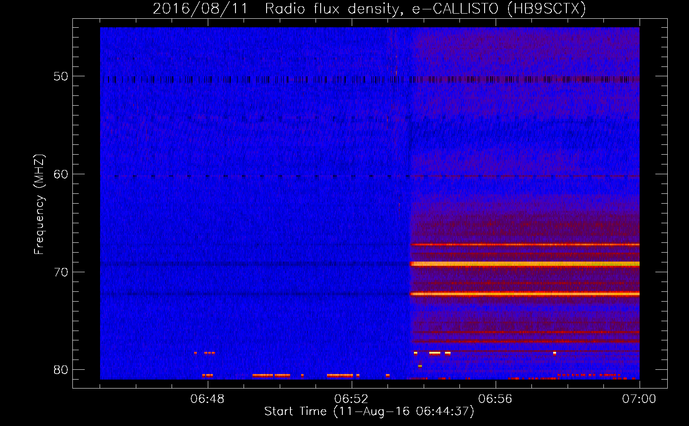Click the frequency tick label '80'

pos(61,370)
